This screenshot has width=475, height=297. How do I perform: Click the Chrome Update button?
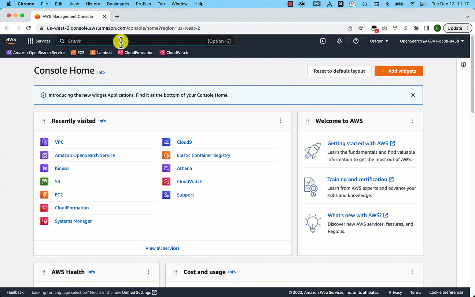[457, 28]
